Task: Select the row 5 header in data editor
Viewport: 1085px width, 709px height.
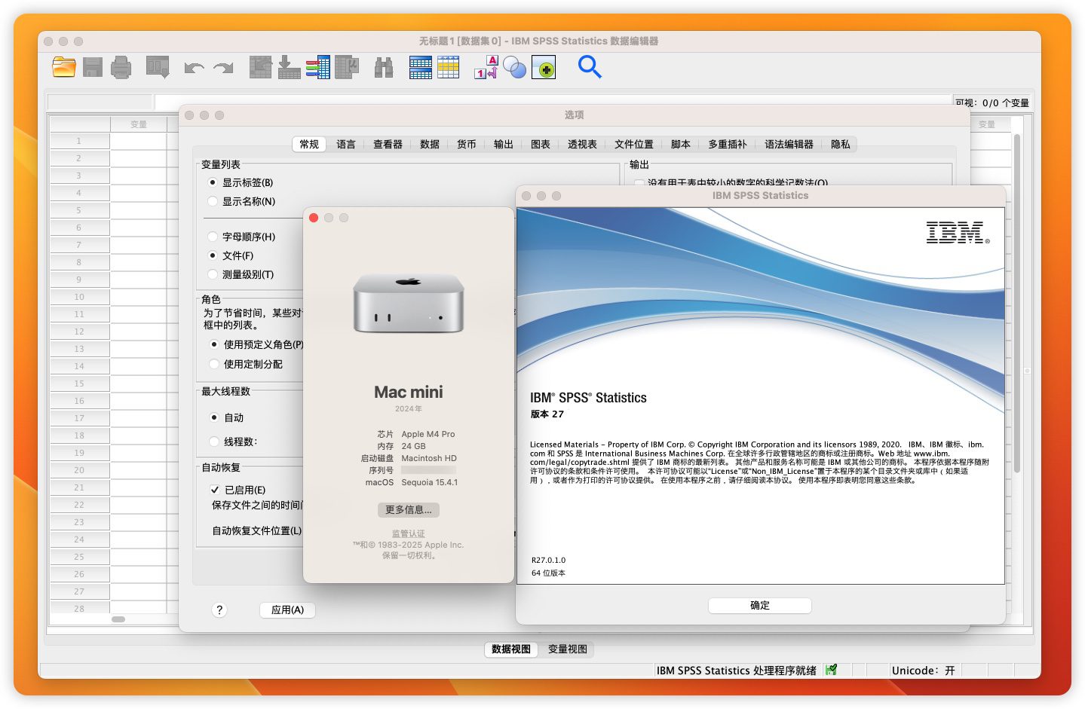Action: [79, 210]
